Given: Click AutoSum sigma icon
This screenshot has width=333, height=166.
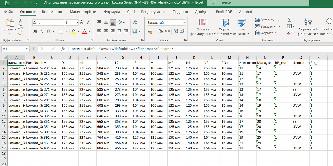Looking at the screenshot, I should click(x=289, y=20).
